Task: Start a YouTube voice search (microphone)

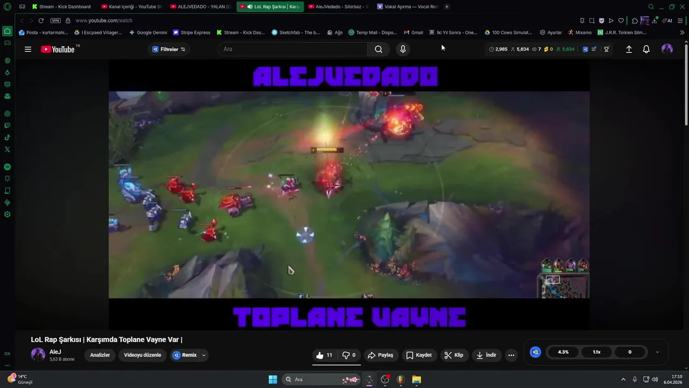Action: pos(403,49)
